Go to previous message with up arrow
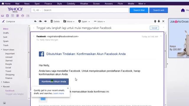The image size is (189, 106). (x=155, y=21)
